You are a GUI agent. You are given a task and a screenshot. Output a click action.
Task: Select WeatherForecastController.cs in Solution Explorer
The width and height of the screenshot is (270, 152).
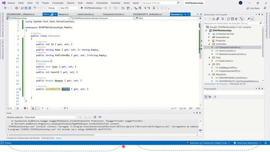[232, 54]
